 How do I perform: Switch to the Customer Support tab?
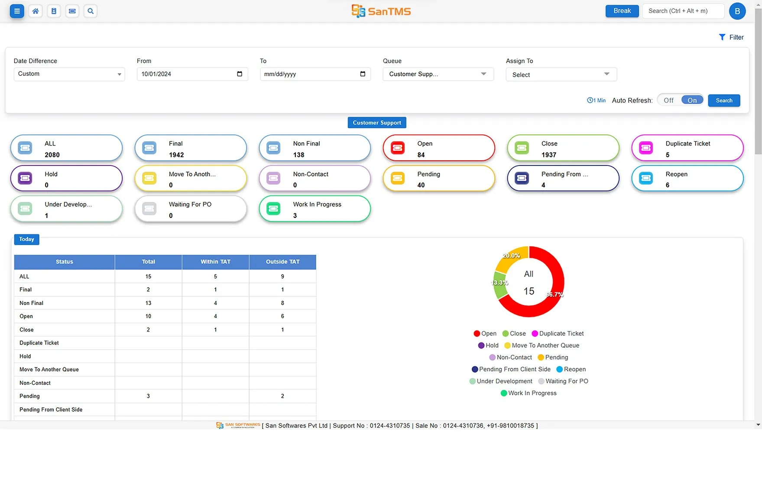376,122
